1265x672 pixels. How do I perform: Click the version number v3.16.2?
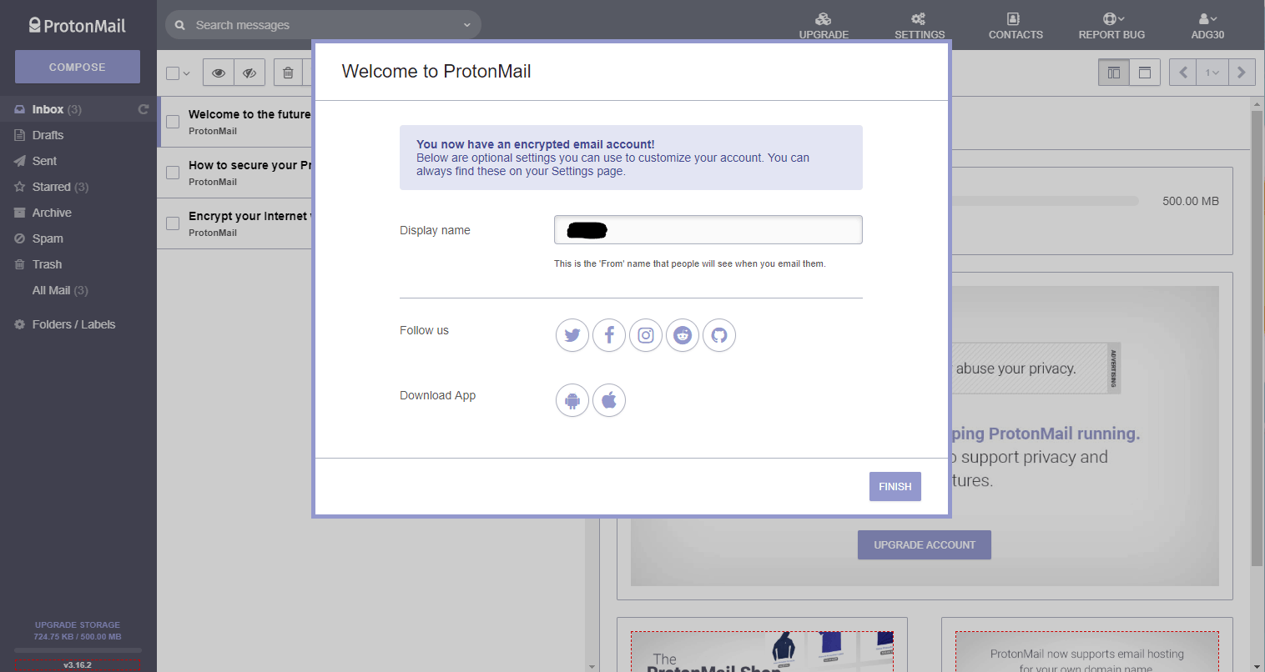pos(78,664)
